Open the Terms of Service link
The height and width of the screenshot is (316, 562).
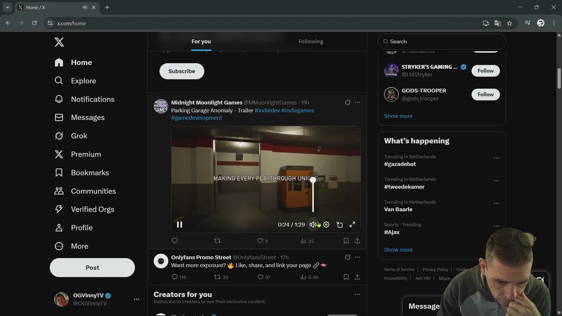click(x=399, y=269)
